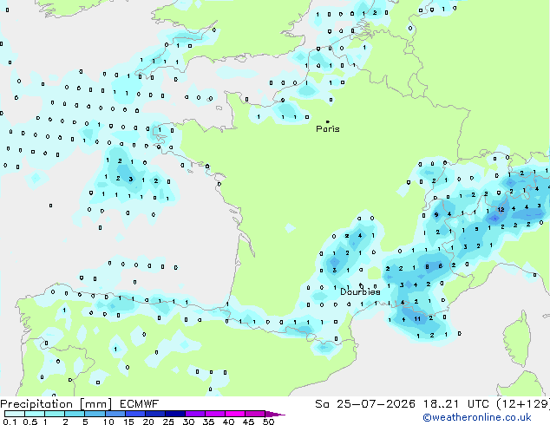Viewport: 550px width, 425px height.
Task: Select the 35–40 mm legend swatch
Action: (215, 414)
